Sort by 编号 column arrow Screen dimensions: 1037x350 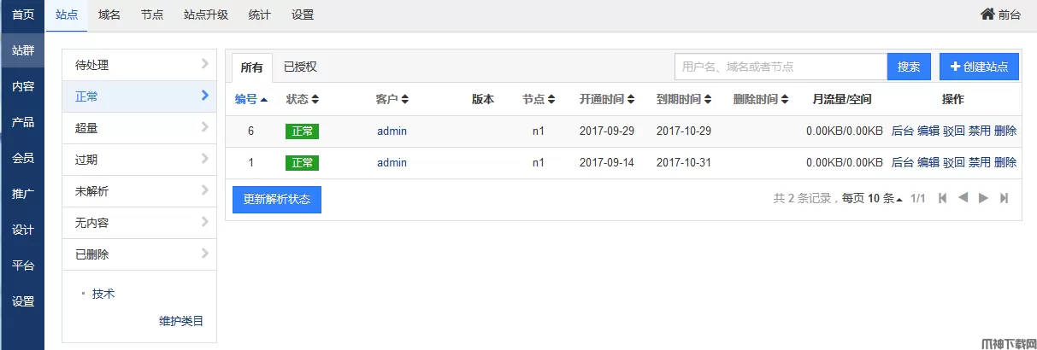[264, 99]
